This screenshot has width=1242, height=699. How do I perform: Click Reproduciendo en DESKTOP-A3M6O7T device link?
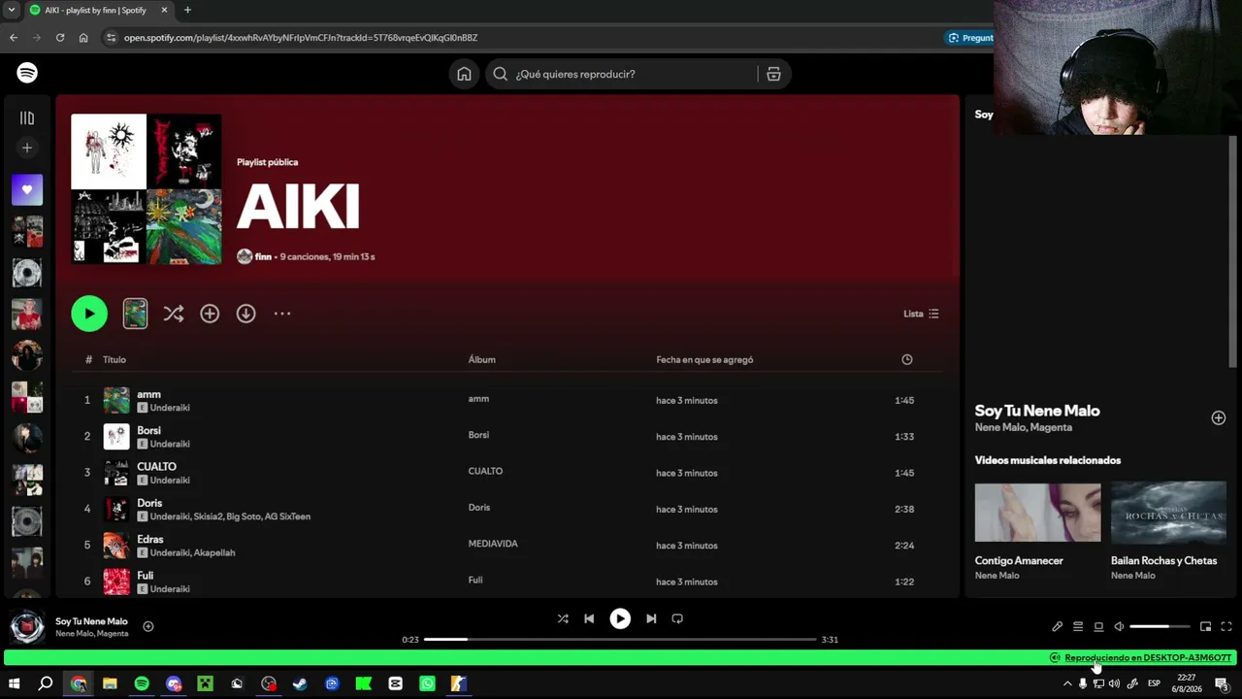tap(1148, 657)
